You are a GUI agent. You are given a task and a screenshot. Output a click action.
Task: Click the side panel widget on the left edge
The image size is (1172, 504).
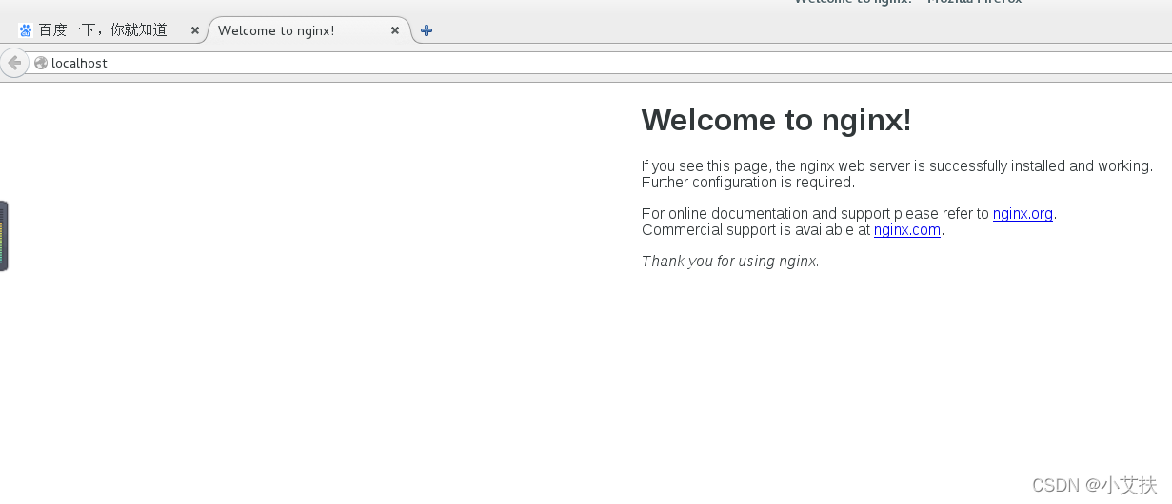pos(4,236)
